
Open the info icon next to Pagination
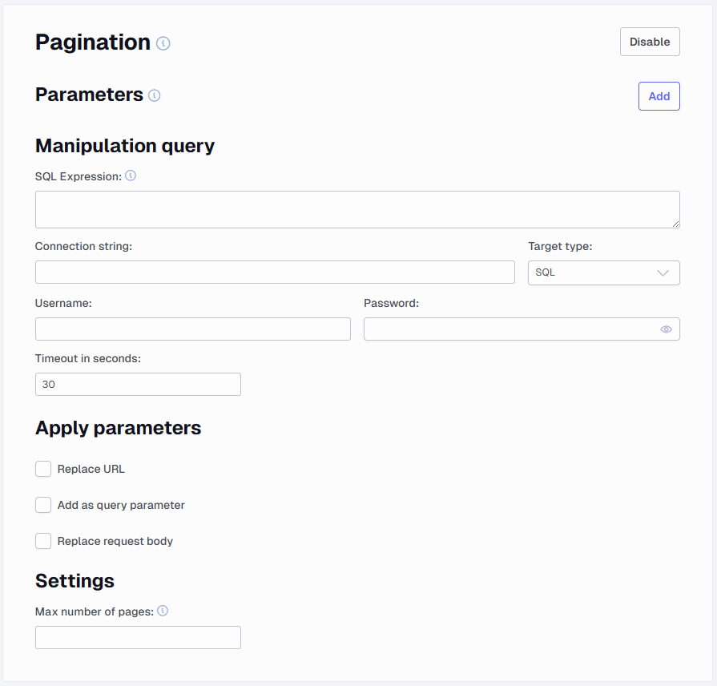click(163, 43)
